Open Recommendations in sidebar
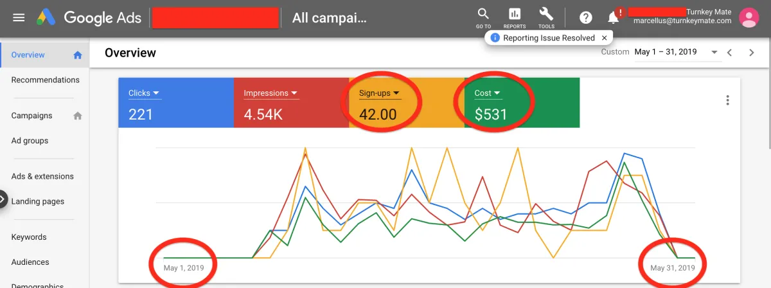The width and height of the screenshot is (771, 288). tap(46, 80)
